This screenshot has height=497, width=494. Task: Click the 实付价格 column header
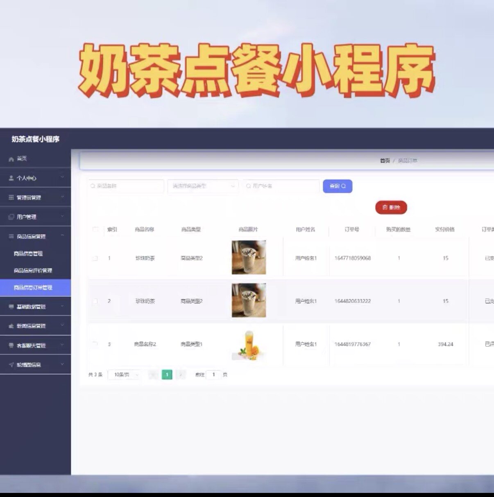pos(445,229)
